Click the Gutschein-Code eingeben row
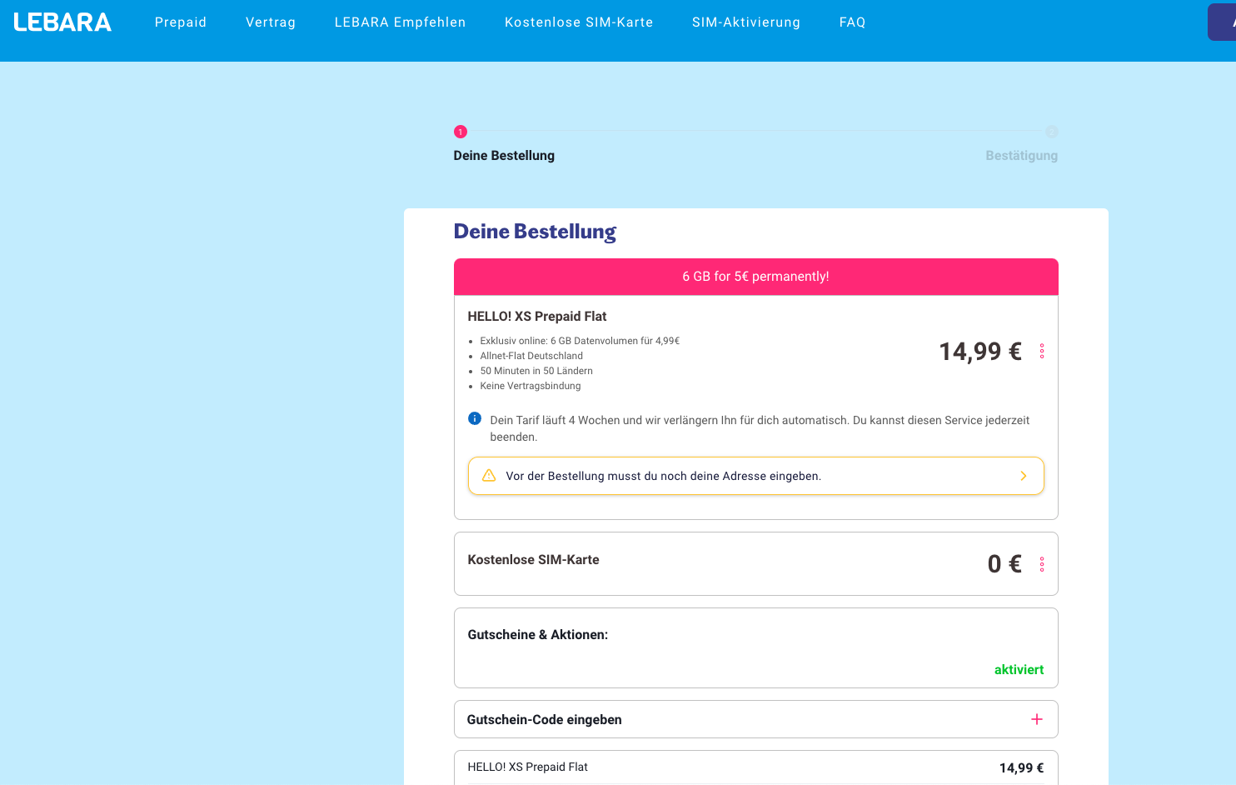Viewport: 1236px width, 785px height. (756, 719)
